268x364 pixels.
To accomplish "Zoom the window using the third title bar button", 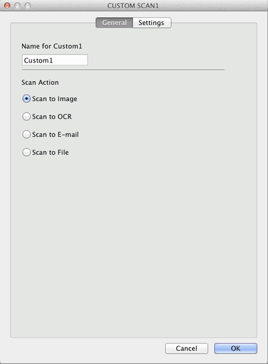I will pyautogui.click(x=27, y=5).
